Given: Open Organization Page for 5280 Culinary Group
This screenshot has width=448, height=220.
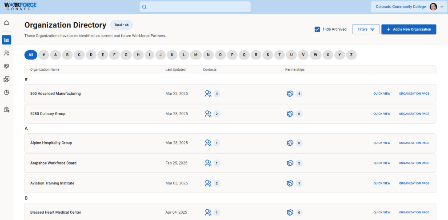Looking at the screenshot, I should click(x=414, y=114).
